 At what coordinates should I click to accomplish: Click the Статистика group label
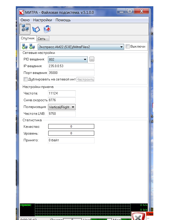pos(32,120)
